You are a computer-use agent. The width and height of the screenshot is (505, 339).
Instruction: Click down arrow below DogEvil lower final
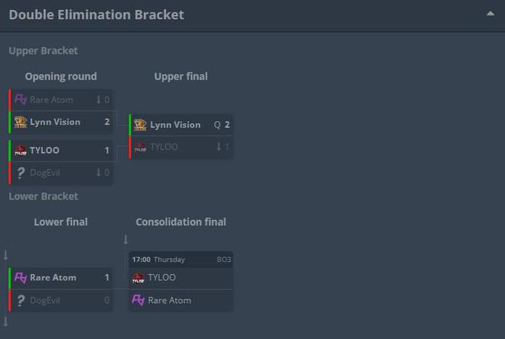5,321
